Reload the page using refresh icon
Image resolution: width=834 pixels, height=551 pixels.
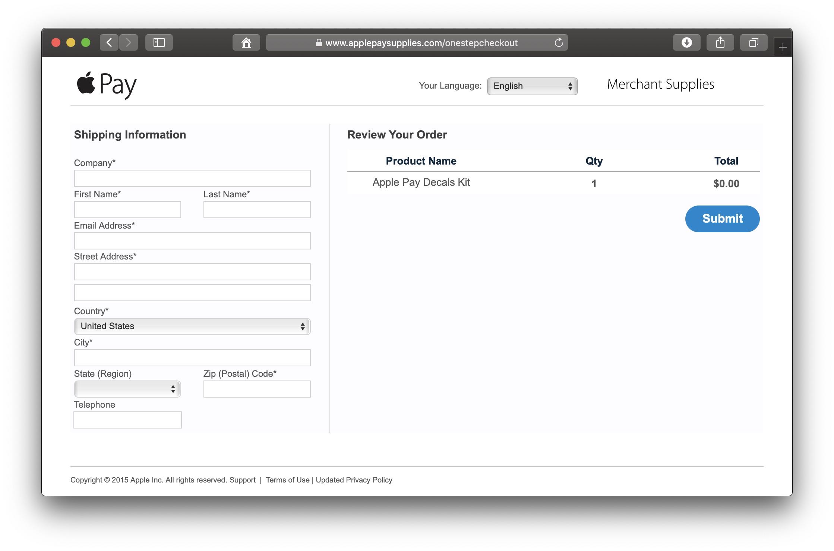click(559, 42)
